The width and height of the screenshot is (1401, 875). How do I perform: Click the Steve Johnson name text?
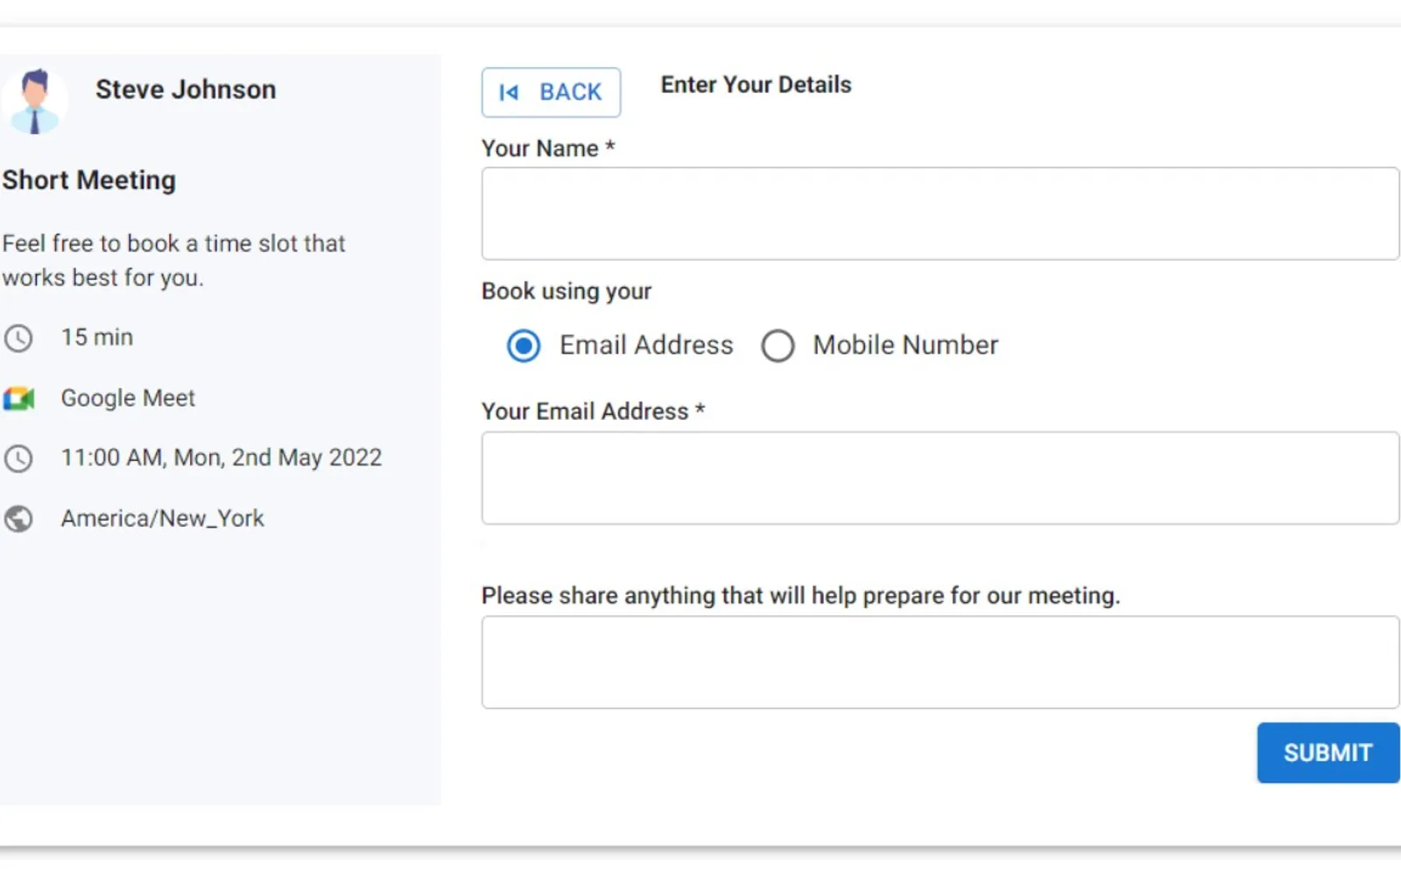click(186, 89)
